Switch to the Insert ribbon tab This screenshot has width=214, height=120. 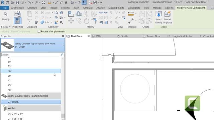pyautogui.click(x=76, y=8)
